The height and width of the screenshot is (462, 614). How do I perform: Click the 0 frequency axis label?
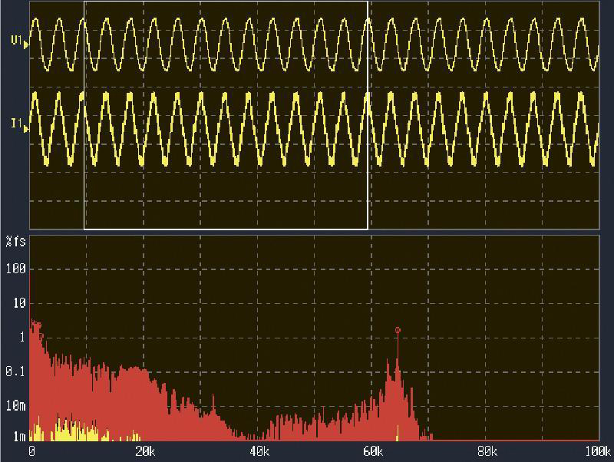click(31, 450)
